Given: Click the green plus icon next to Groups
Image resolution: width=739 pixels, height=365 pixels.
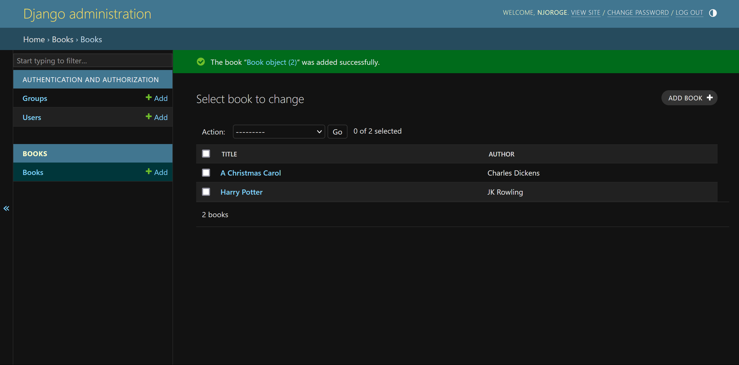Looking at the screenshot, I should 148,97.
